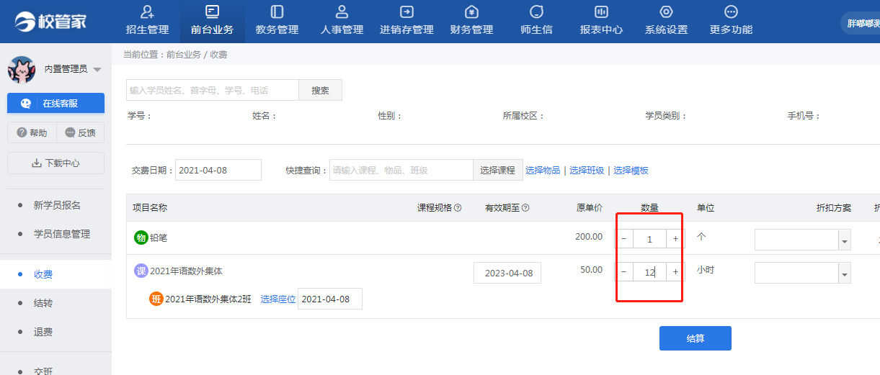Open the 进销存管理 inventory module
Viewport: 880px width, 375px height.
pos(406,21)
